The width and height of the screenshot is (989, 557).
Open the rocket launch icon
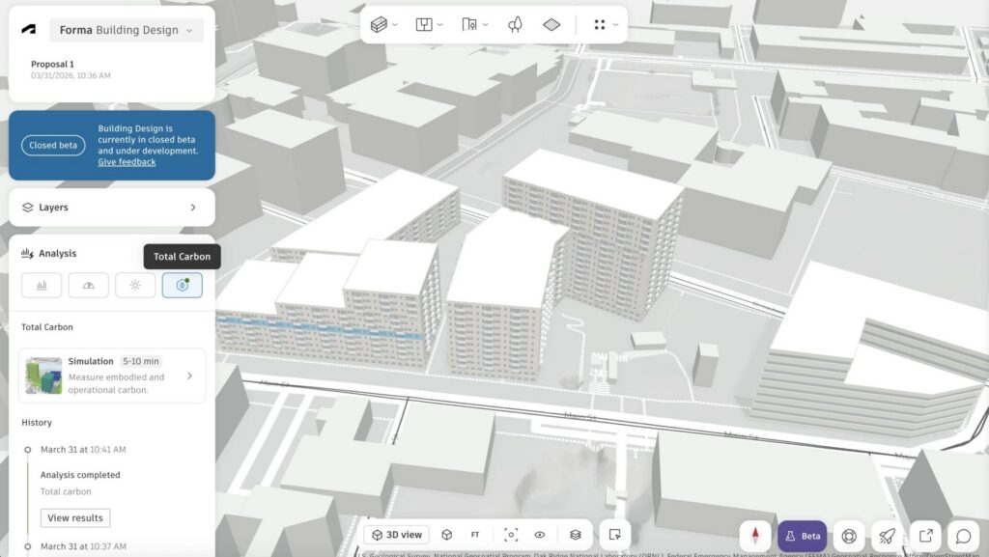886,536
